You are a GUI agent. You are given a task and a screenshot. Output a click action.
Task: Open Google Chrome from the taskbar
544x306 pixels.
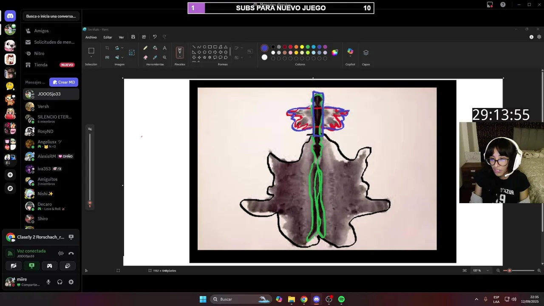(304, 299)
